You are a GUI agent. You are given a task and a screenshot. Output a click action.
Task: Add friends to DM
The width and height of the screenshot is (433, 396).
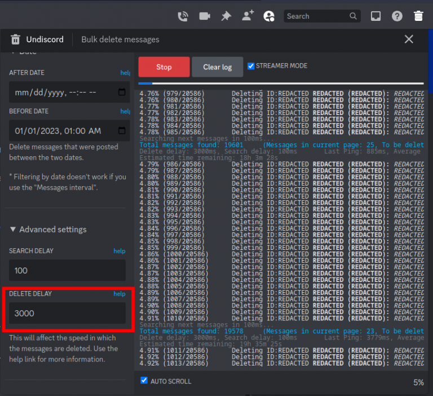(x=248, y=15)
